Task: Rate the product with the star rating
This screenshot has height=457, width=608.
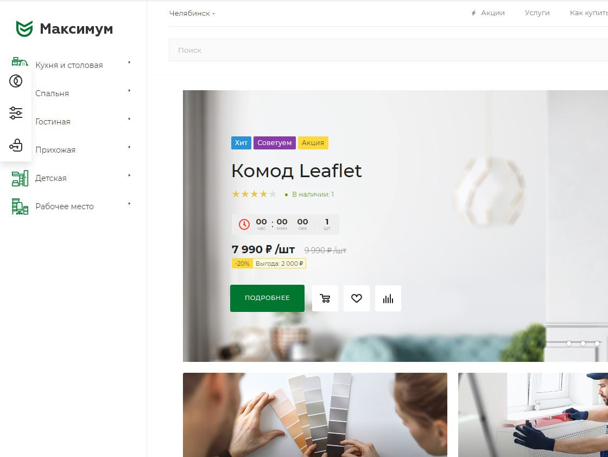Action: (255, 194)
